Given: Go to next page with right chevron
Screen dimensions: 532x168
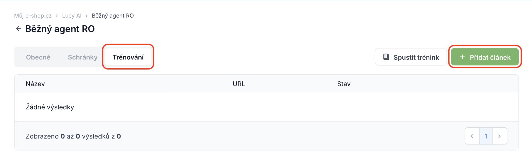Looking at the screenshot, I should pos(500,136).
